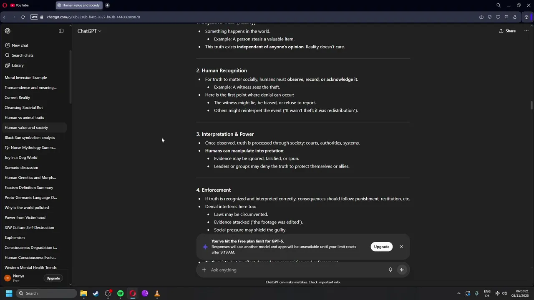Switch to the YouTube browser tab

[19, 5]
